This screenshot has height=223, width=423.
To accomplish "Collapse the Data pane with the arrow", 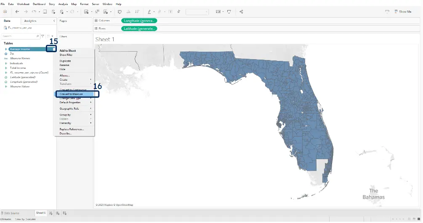I will coord(54,21).
